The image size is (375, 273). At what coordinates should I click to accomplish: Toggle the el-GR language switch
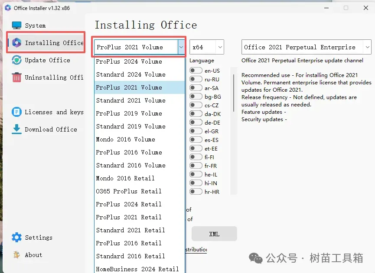click(196, 131)
